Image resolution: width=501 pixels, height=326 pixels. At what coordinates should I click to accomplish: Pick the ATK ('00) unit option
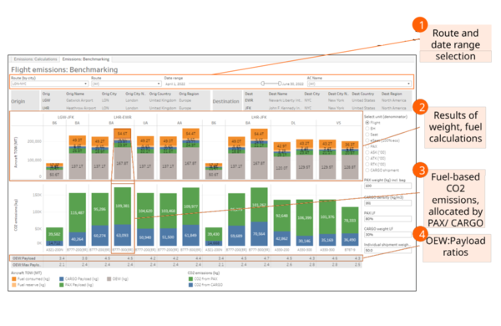(367, 158)
